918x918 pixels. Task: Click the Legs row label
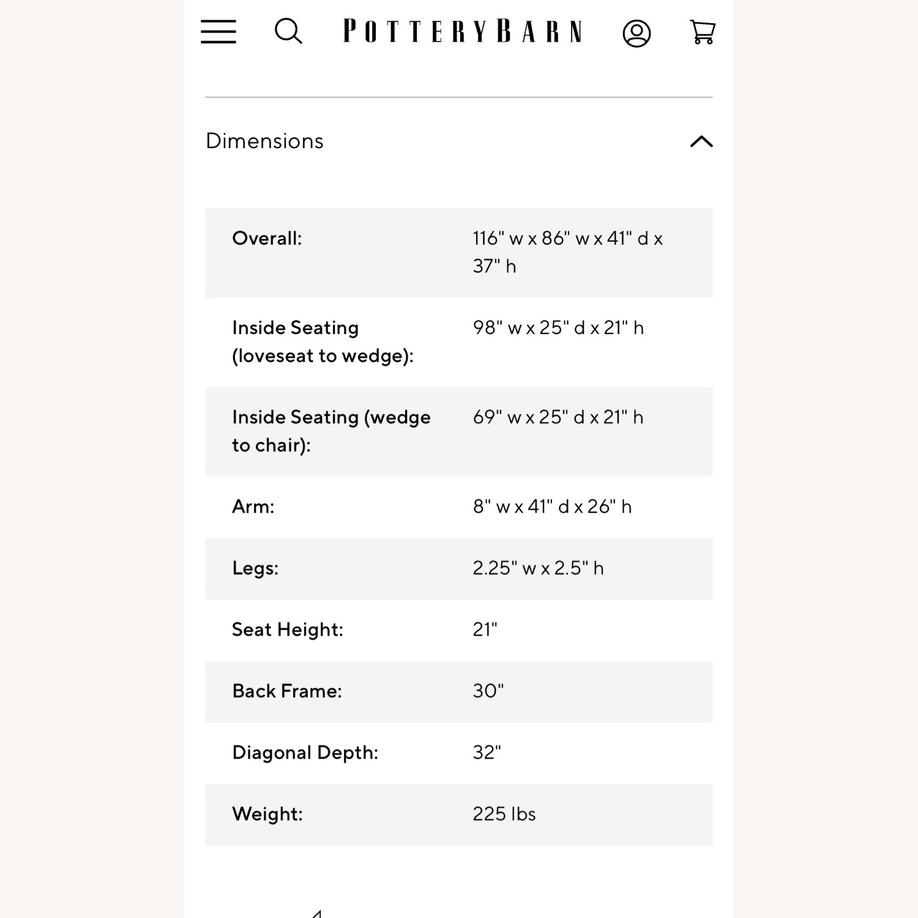tap(255, 569)
